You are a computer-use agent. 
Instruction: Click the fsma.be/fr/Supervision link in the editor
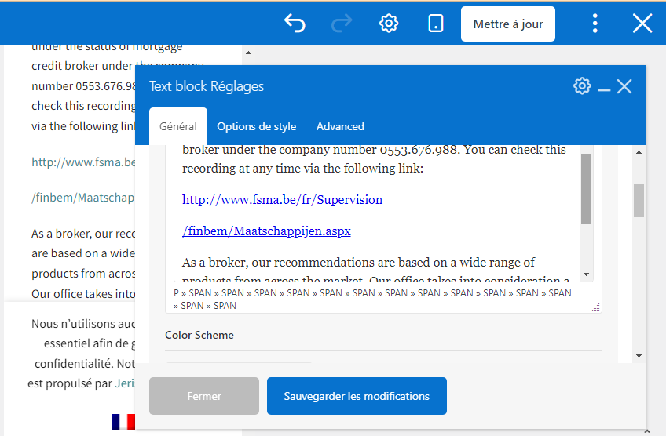[x=283, y=200]
